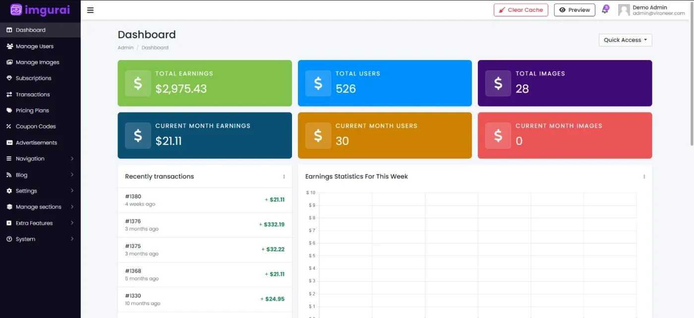Viewport: 694px width, 318px height.
Task: Open Recently transactions options menu
Action: [284, 177]
